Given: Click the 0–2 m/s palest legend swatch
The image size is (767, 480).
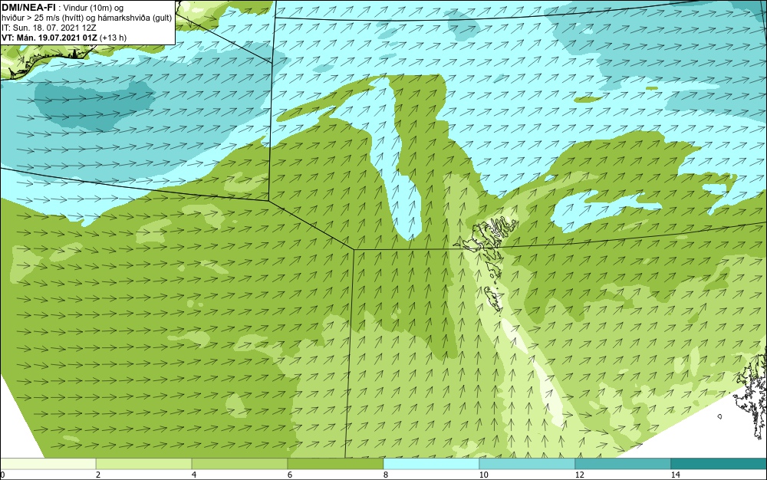Looking at the screenshot, I should tap(48, 464).
